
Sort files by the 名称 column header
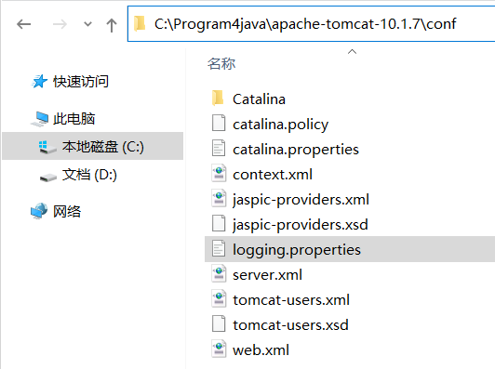pos(221,63)
